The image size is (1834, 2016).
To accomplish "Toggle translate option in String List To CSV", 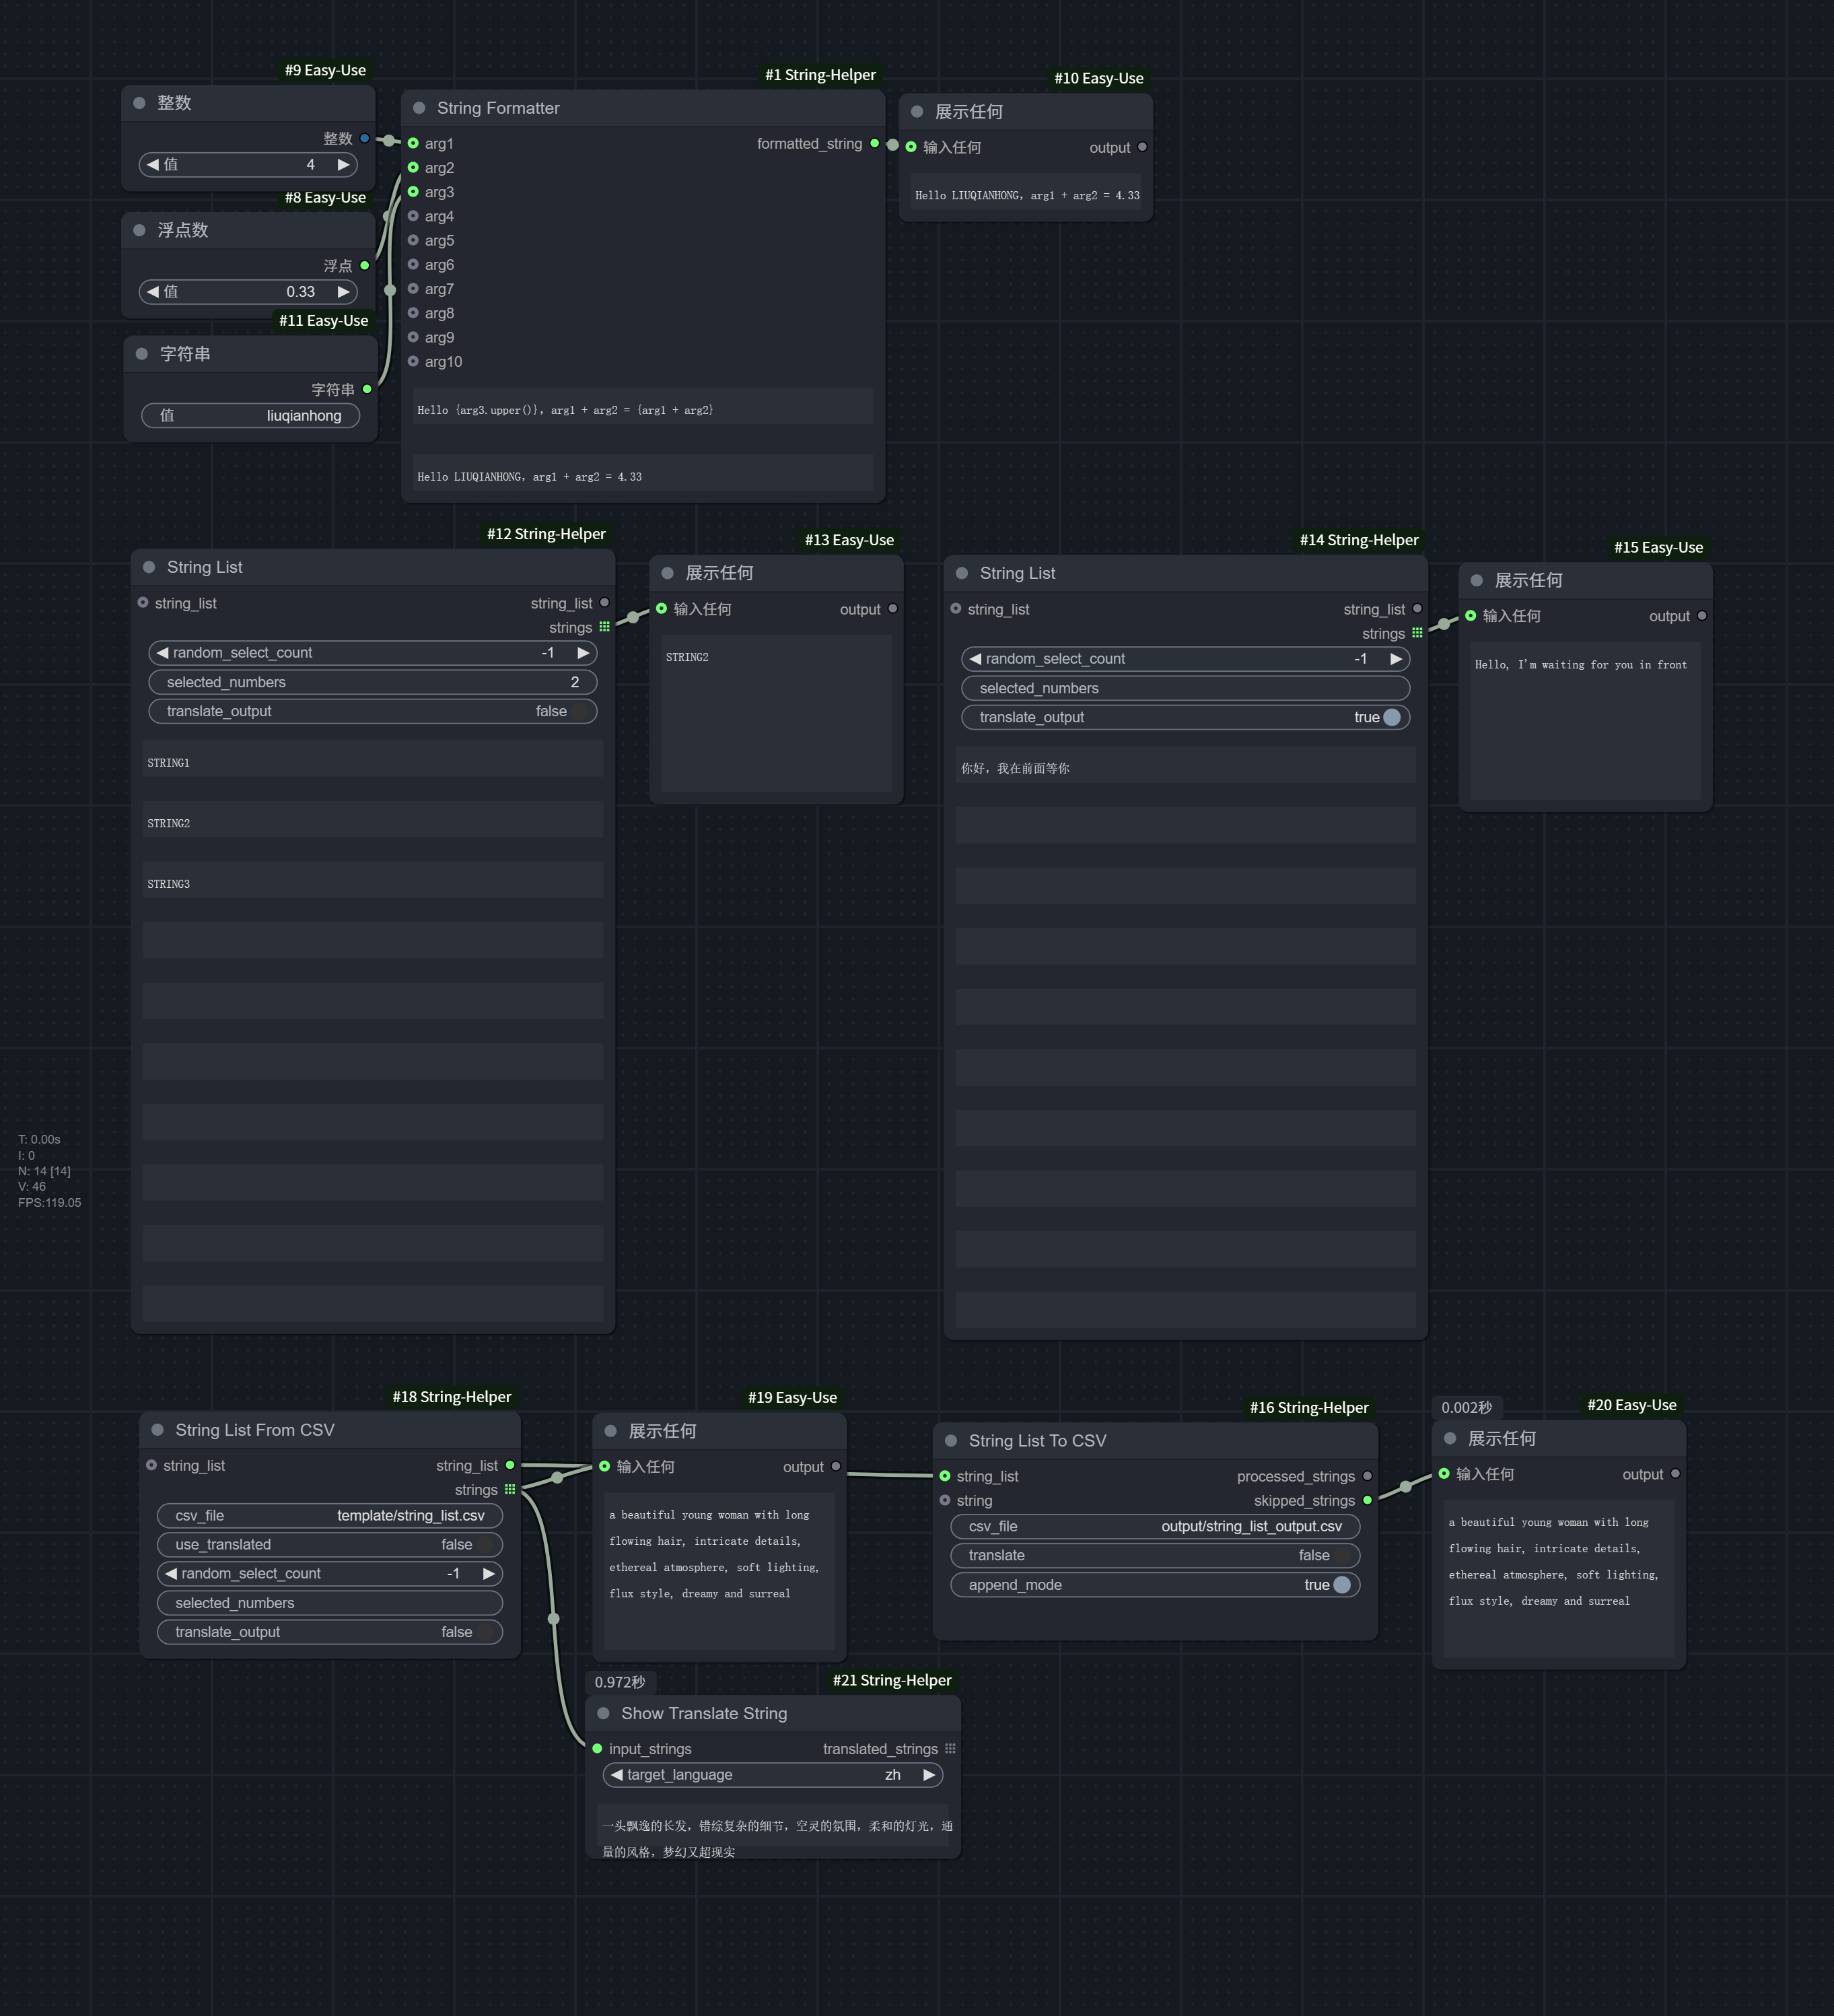I will (1155, 1555).
